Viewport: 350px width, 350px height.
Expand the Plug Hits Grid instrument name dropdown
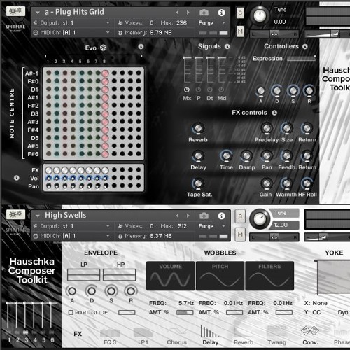point(38,13)
